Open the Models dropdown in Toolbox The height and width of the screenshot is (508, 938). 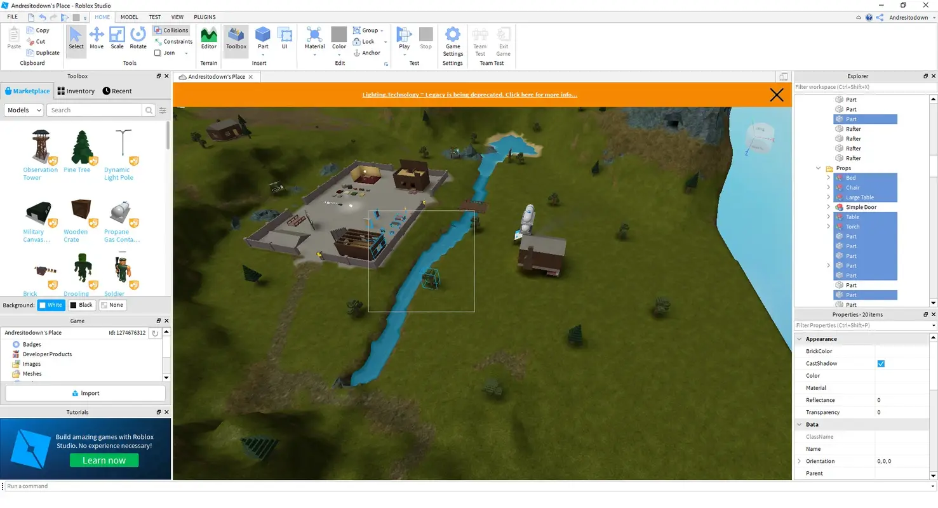(23, 110)
